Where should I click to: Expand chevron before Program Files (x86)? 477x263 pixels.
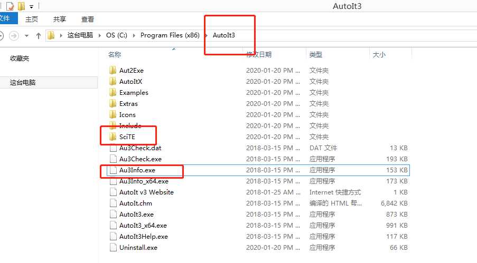click(x=134, y=35)
